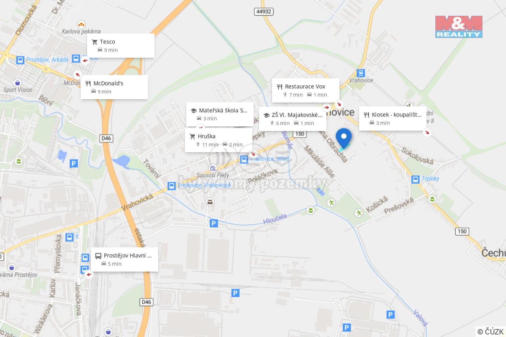Click the ZŠ Vl. Majakovského card

pyautogui.click(x=293, y=119)
